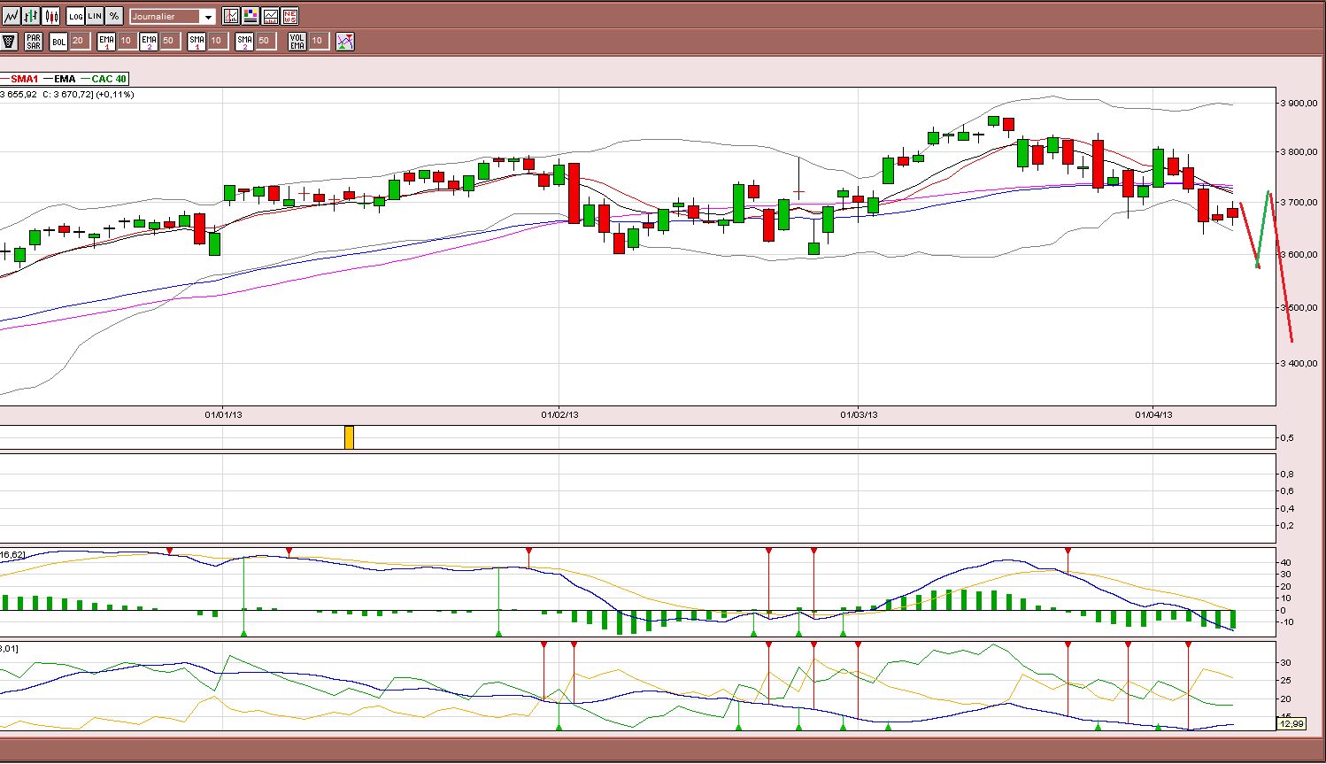Screen dimensions: 1326x764
Task: Click the 01/04/13 date axis label
Action: (x=1154, y=414)
